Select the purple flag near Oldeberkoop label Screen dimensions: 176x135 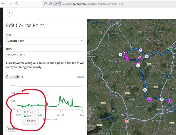tap(127, 59)
